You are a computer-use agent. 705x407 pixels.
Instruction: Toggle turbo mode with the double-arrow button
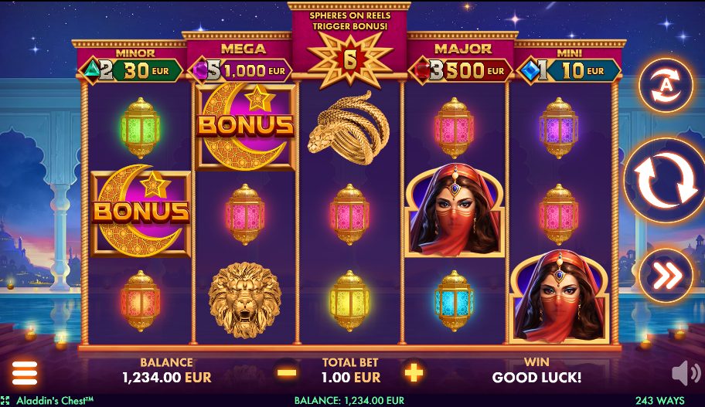pos(666,276)
